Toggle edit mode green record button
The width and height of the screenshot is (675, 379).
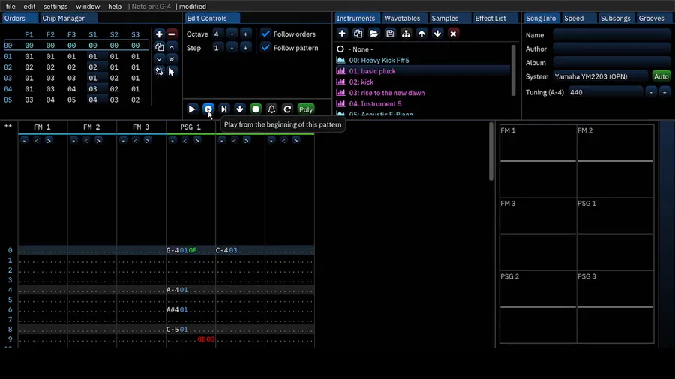pyautogui.click(x=256, y=109)
